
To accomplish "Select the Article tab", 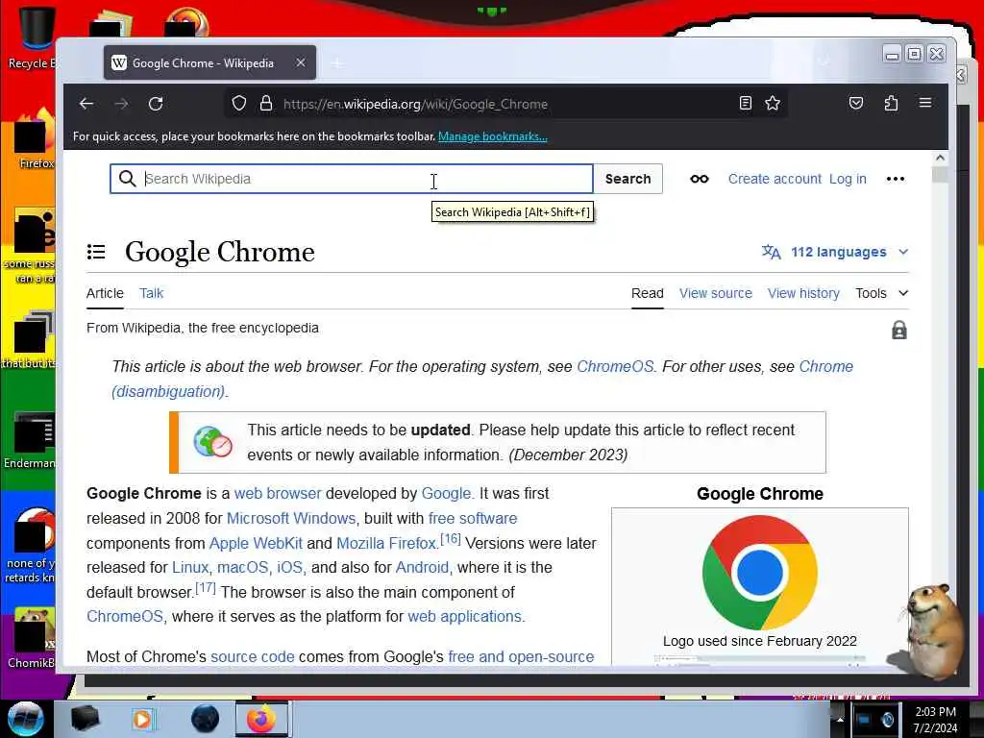I will point(105,293).
